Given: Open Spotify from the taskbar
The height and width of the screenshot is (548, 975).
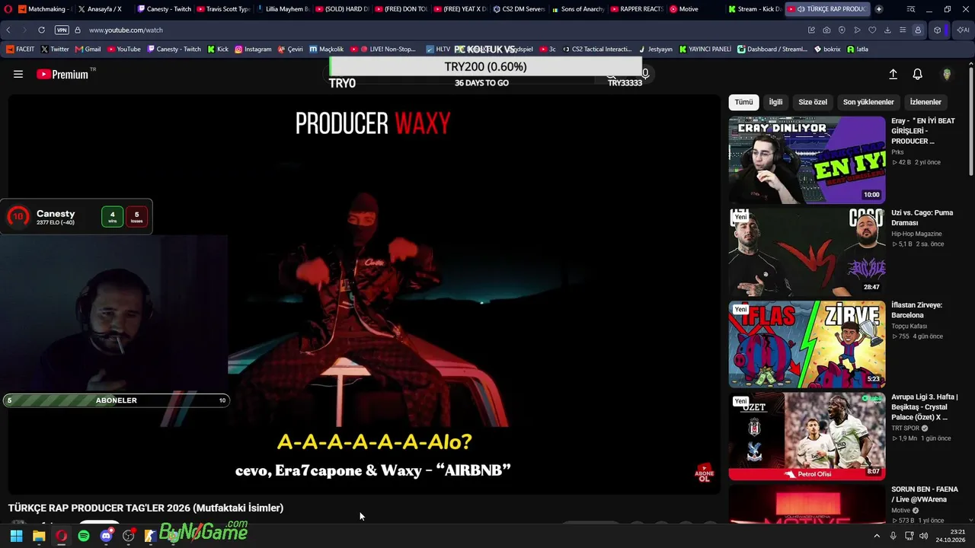Looking at the screenshot, I should pyautogui.click(x=84, y=536).
